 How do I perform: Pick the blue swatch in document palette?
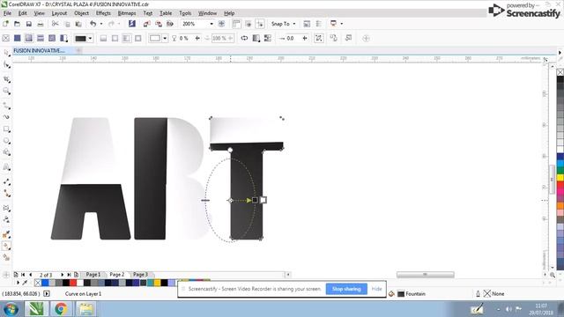tap(45, 283)
